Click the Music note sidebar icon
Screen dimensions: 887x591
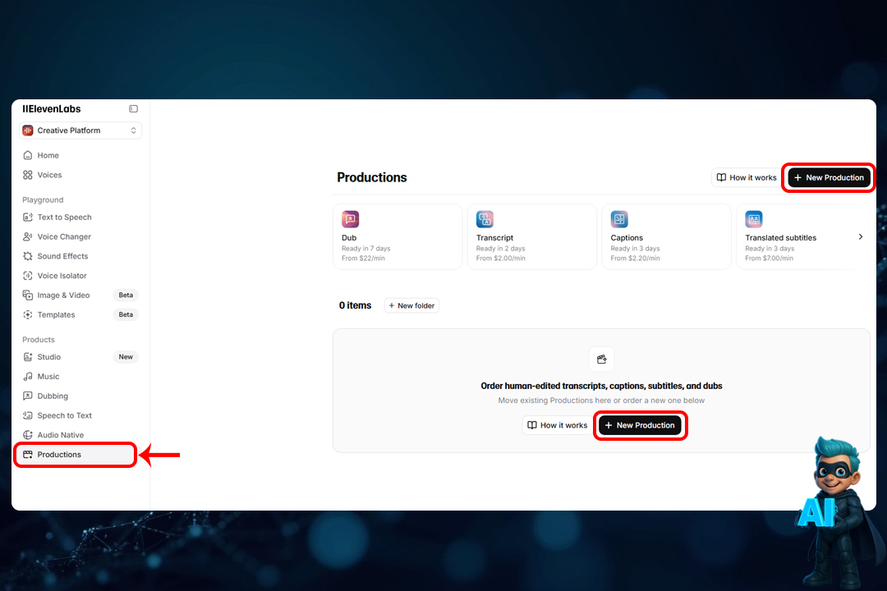[28, 377]
